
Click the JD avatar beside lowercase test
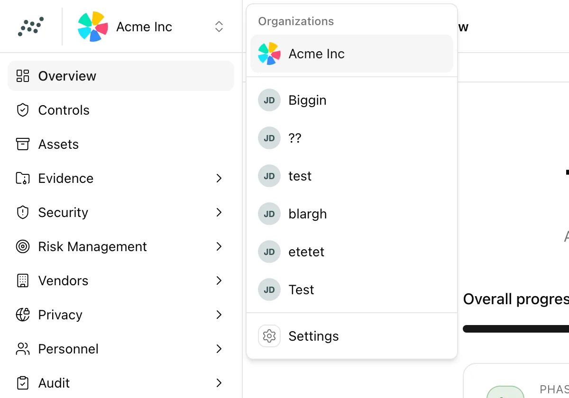(x=269, y=176)
